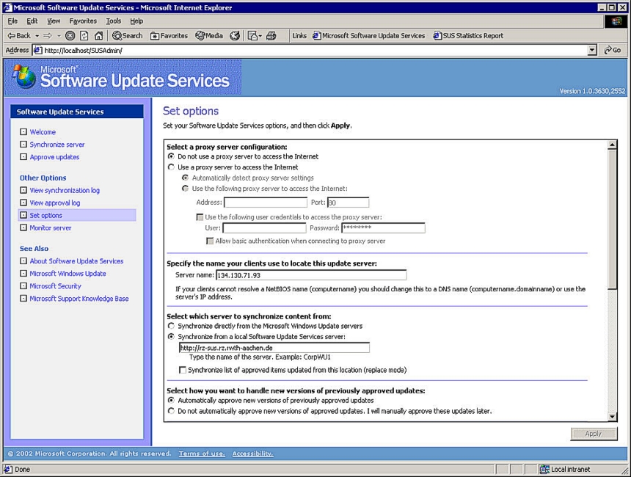
Task: Click the proxy Port input field
Action: click(x=348, y=203)
